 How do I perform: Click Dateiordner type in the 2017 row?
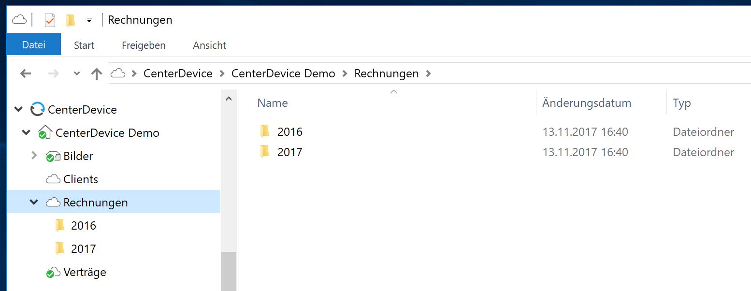pos(704,152)
